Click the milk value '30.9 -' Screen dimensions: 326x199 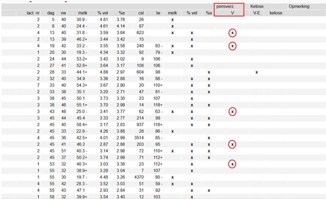(82, 20)
